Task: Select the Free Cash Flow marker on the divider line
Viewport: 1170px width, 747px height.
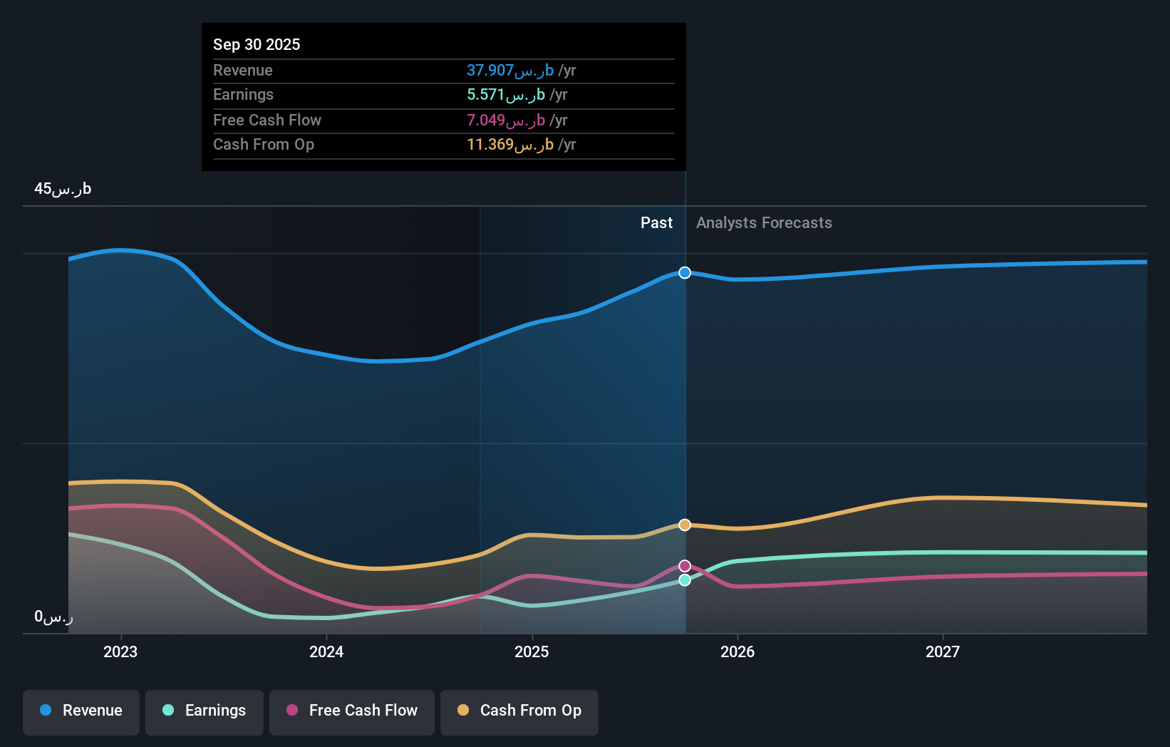Action: (x=684, y=565)
